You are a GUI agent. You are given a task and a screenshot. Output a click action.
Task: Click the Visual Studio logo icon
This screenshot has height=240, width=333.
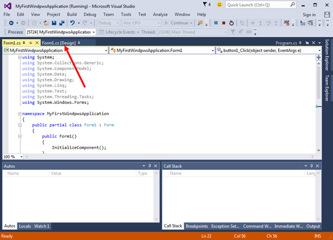8,6
